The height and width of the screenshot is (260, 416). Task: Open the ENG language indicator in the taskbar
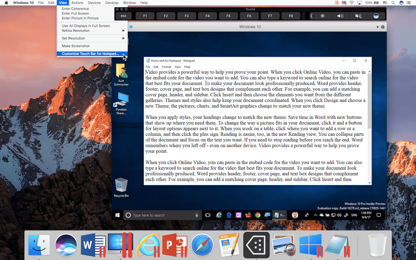354,215
